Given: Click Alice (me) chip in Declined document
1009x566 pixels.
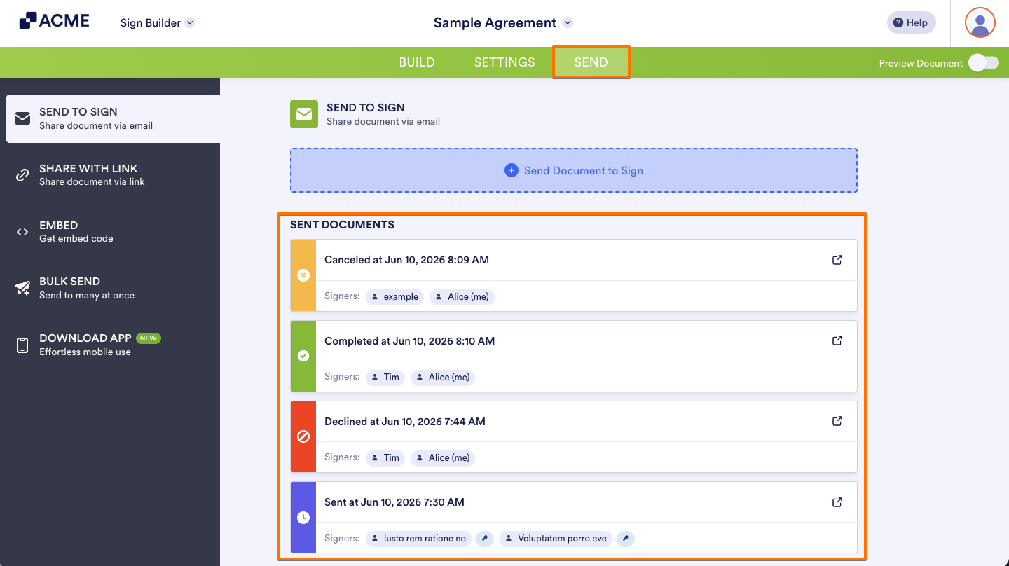Looking at the screenshot, I should pyautogui.click(x=443, y=457).
